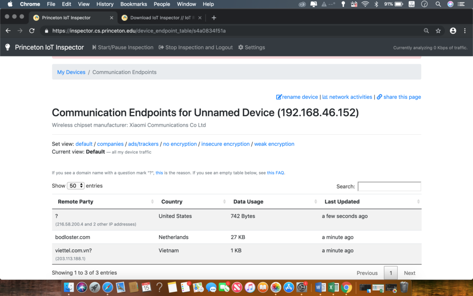Screen dimensions: 473x296
Task: Sort by the Country column
Action: 192,202
